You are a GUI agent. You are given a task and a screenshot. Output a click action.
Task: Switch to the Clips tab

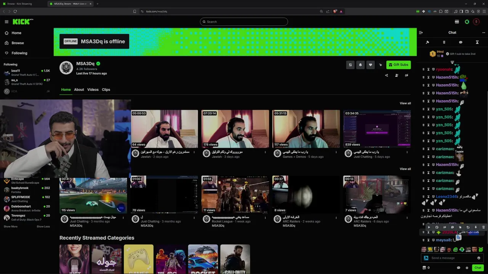pyautogui.click(x=106, y=90)
